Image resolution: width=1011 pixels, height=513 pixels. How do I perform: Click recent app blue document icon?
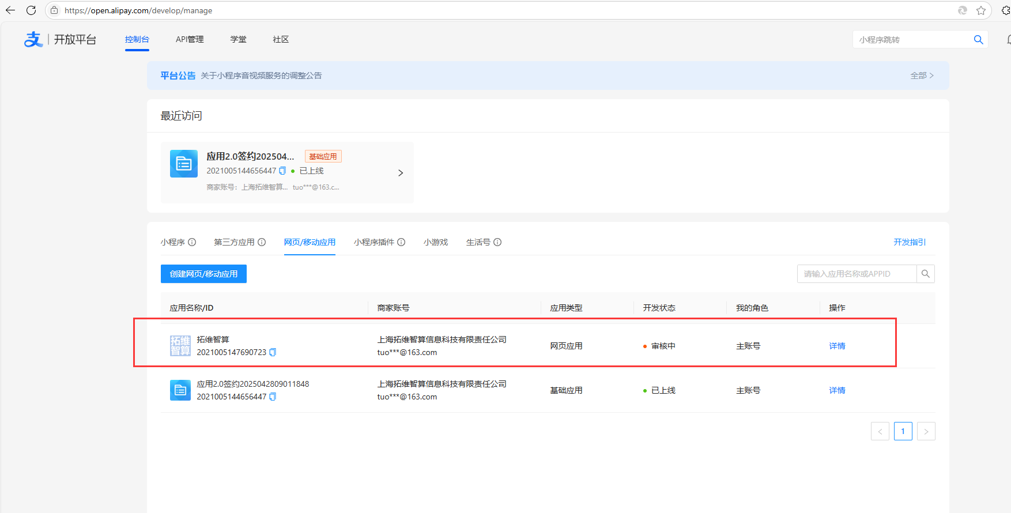coord(184,164)
